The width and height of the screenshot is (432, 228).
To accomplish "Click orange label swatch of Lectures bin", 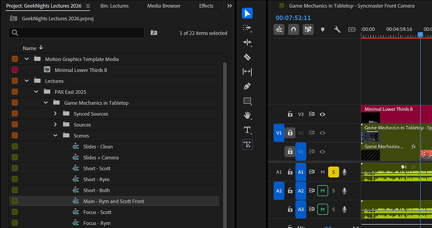I will point(15,81).
